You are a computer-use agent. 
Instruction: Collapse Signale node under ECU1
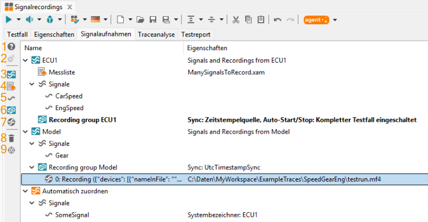[x=32, y=84]
